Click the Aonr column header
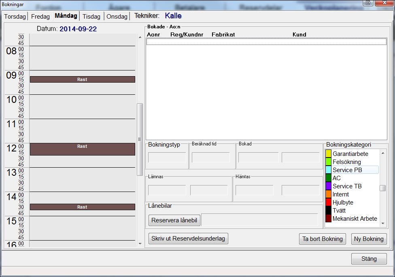395x277 pixels. [x=153, y=34]
